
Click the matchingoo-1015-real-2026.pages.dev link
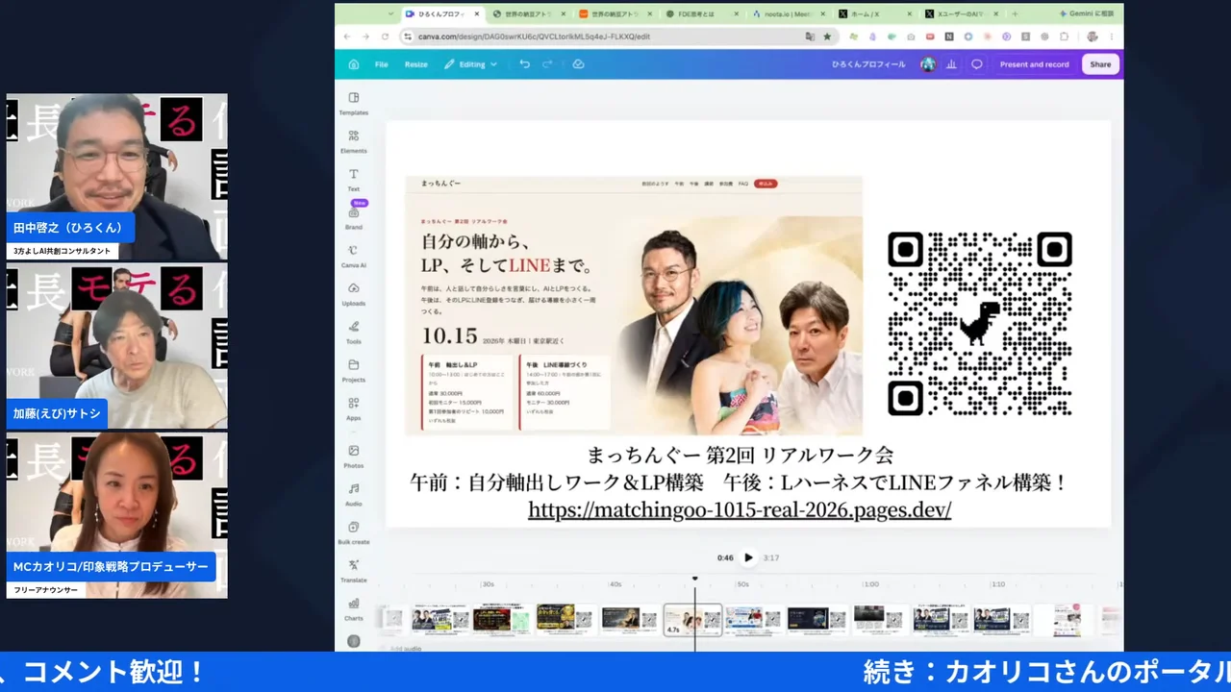pos(740,509)
